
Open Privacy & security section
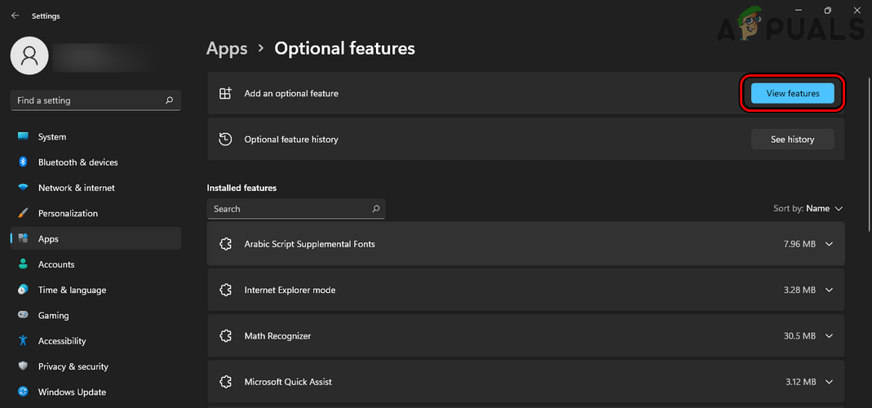73,366
